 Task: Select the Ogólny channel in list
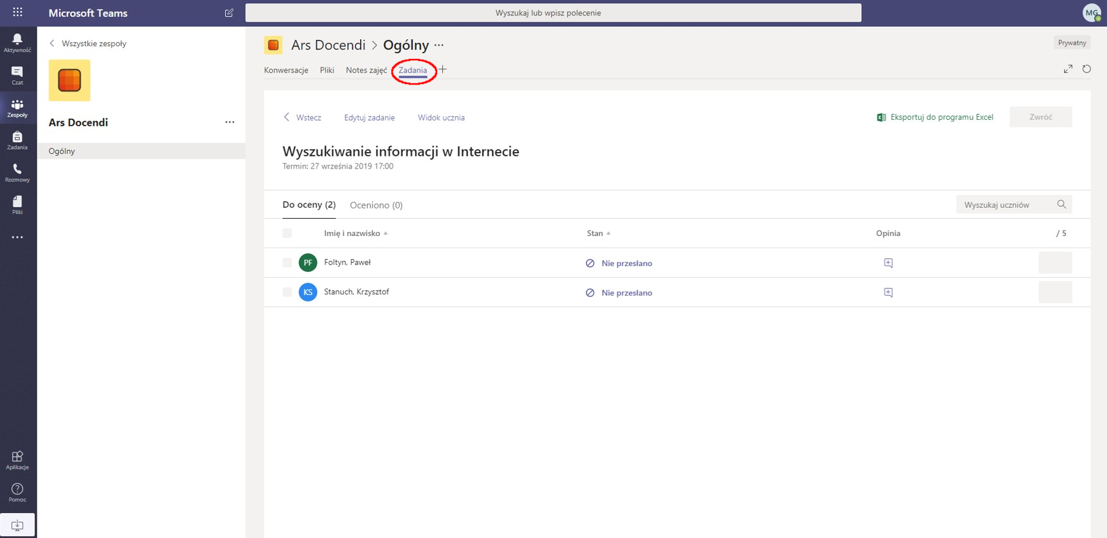(141, 151)
